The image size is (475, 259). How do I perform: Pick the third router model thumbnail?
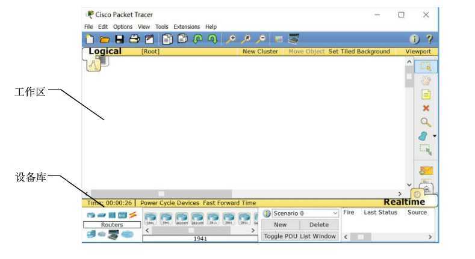pyautogui.click(x=182, y=219)
